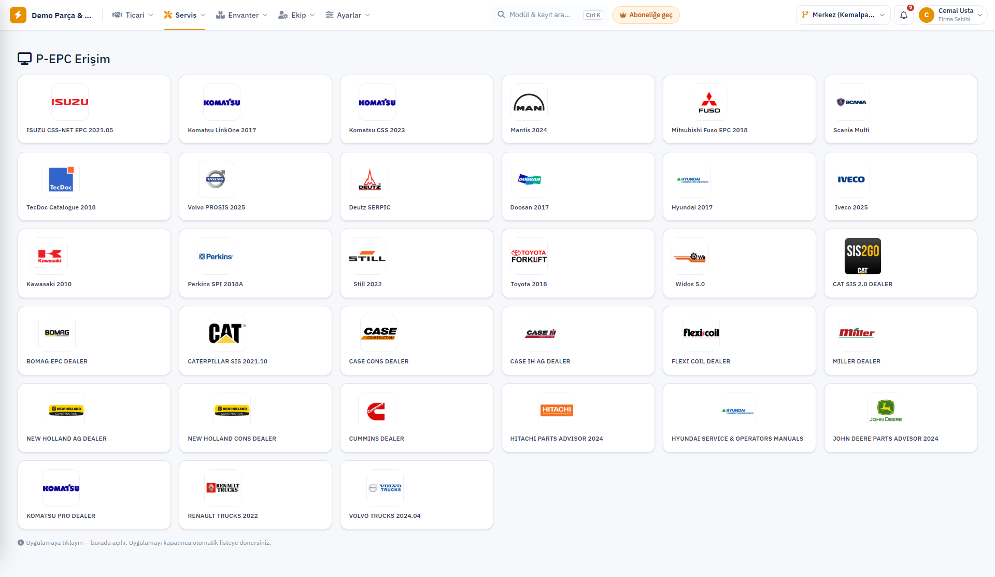995x577 pixels.
Task: Click the FLEXI COIL DEALER label
Action: tap(701, 361)
